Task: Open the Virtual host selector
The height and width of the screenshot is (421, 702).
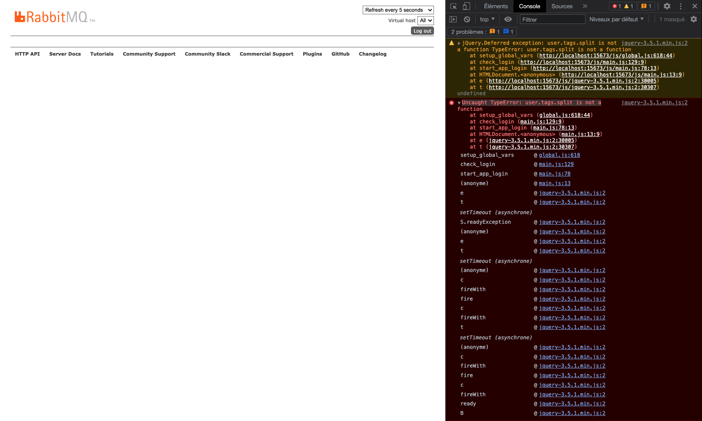Action: 425,20
